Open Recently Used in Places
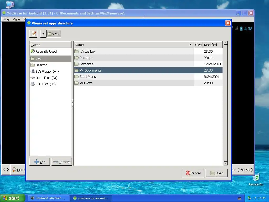The width and height of the screenshot is (269, 202). (50, 51)
